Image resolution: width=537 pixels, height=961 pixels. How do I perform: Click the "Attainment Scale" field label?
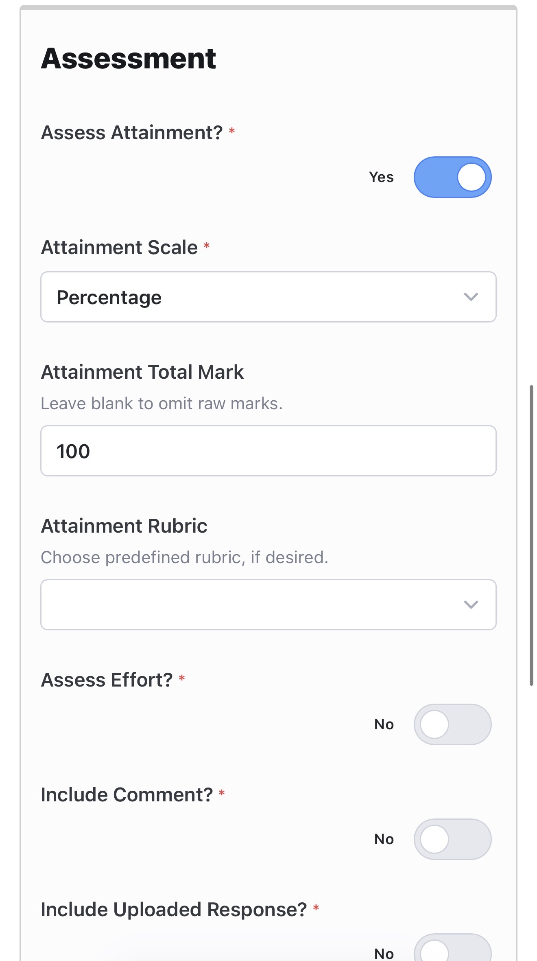pyautogui.click(x=119, y=248)
